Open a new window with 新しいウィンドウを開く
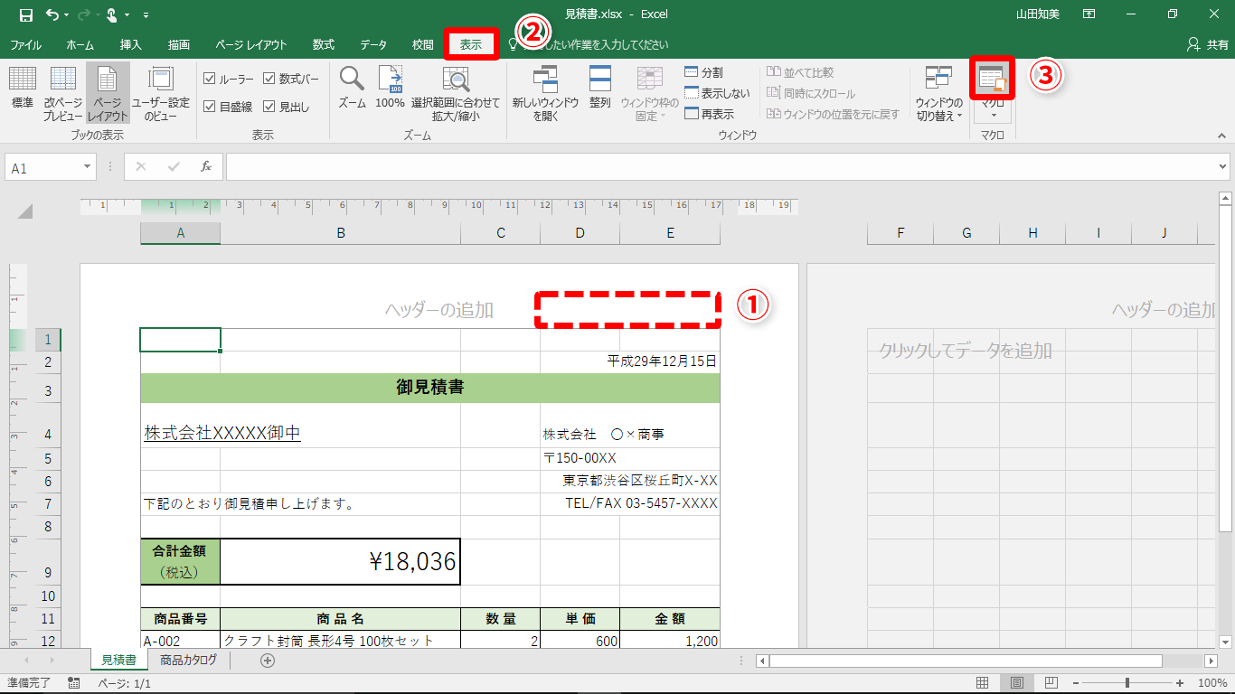Image resolution: width=1235 pixels, height=694 pixels. tap(545, 94)
